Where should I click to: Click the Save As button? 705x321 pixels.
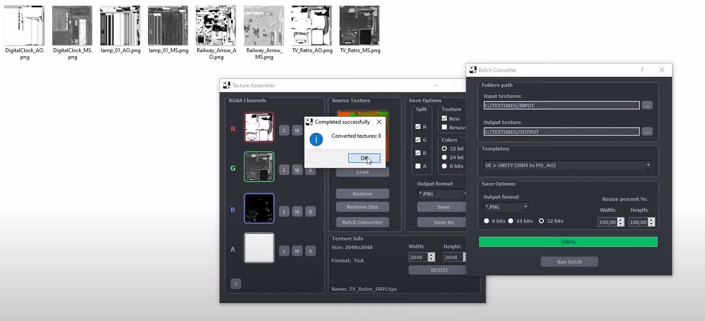[441, 222]
